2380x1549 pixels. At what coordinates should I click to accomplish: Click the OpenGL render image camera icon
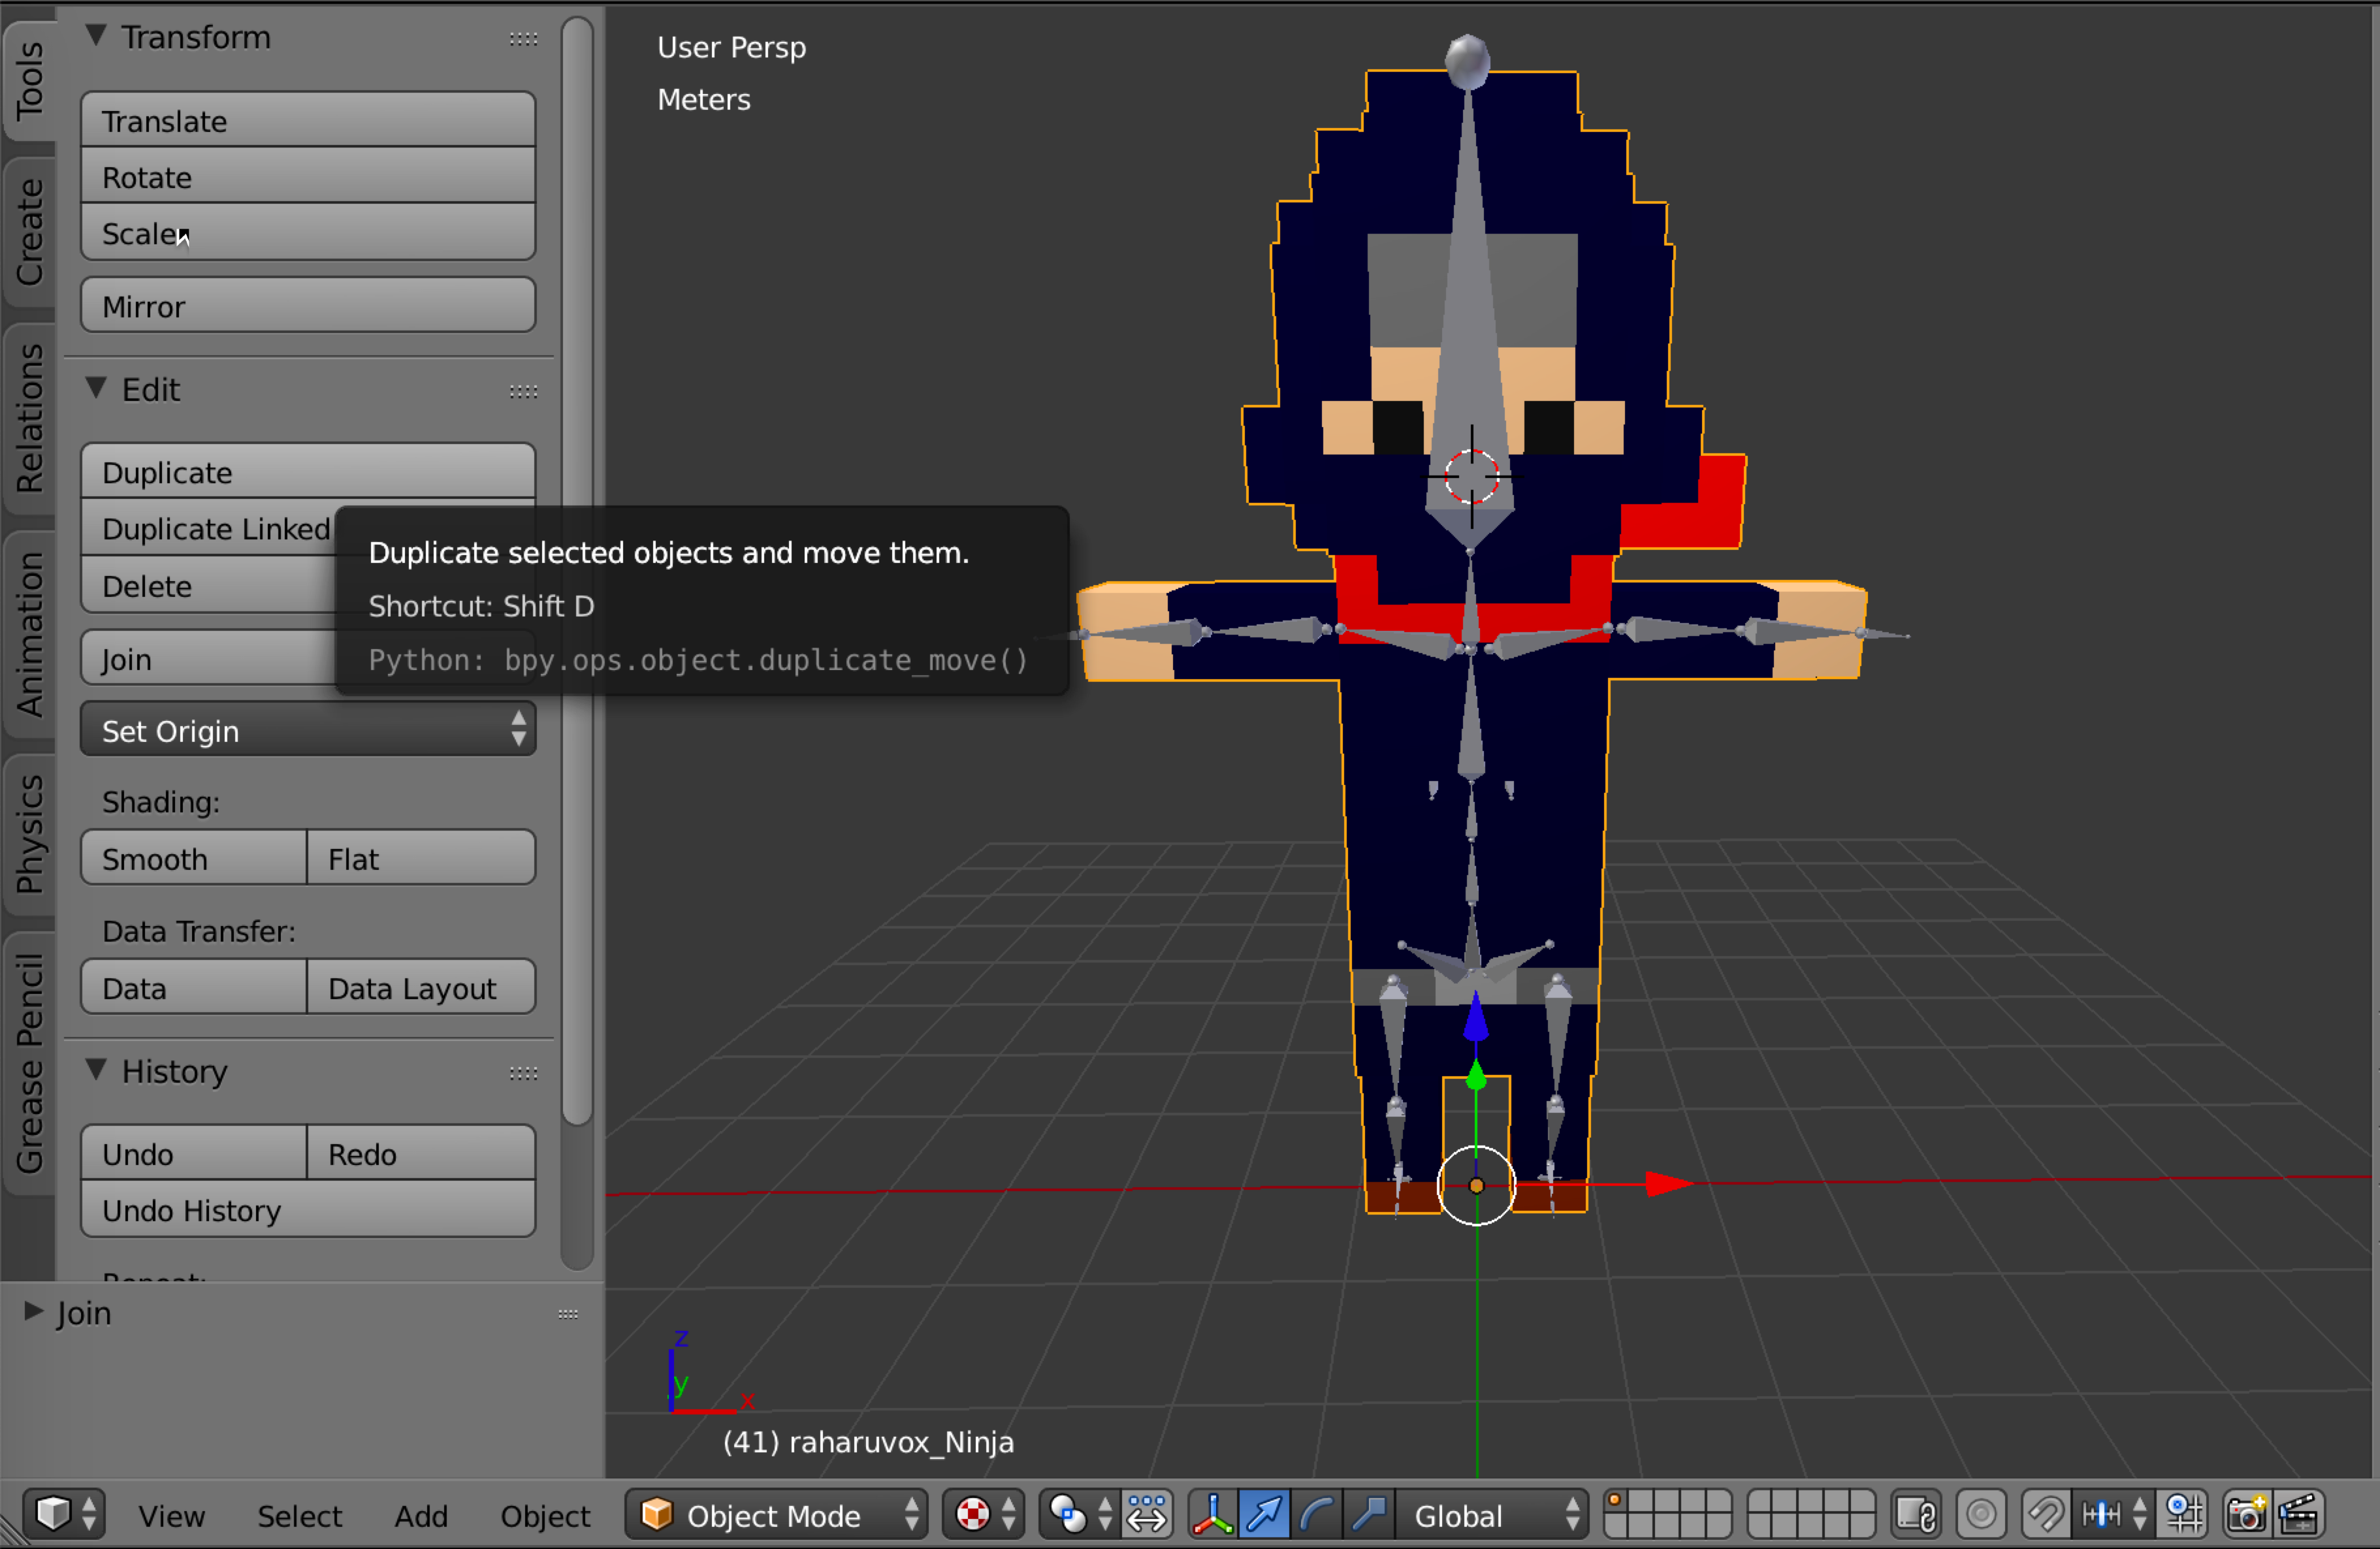click(2246, 1515)
